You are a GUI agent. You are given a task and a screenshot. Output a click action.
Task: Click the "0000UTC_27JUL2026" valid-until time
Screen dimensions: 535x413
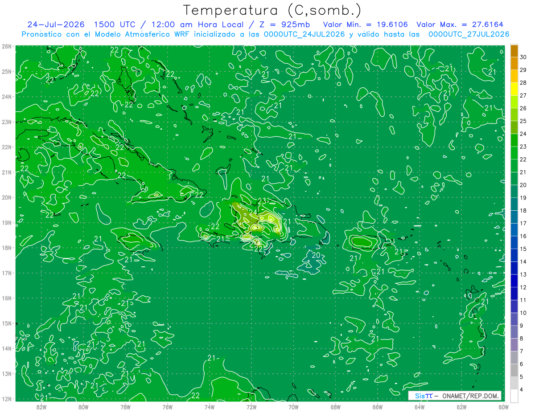(x=468, y=34)
